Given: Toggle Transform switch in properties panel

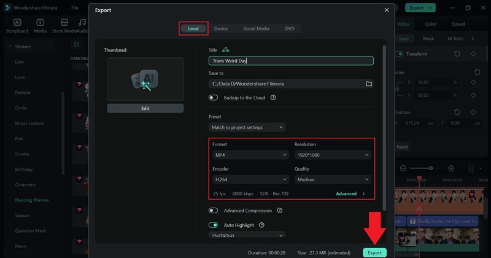Looking at the screenshot, I should point(399,54).
